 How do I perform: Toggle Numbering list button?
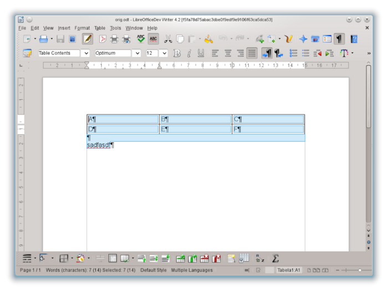click(293, 53)
